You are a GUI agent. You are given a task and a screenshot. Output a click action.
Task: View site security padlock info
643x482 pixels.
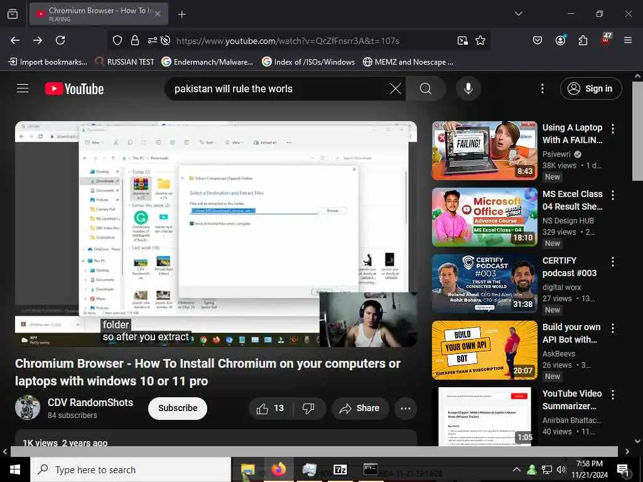click(134, 40)
